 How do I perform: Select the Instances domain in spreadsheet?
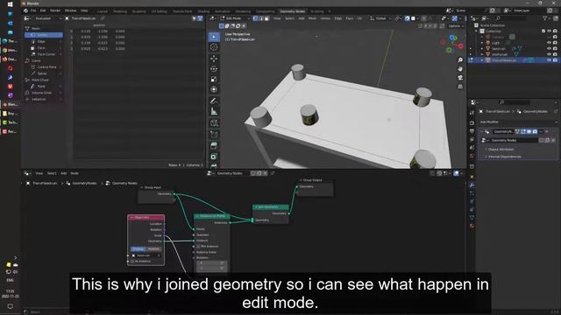pos(39,99)
